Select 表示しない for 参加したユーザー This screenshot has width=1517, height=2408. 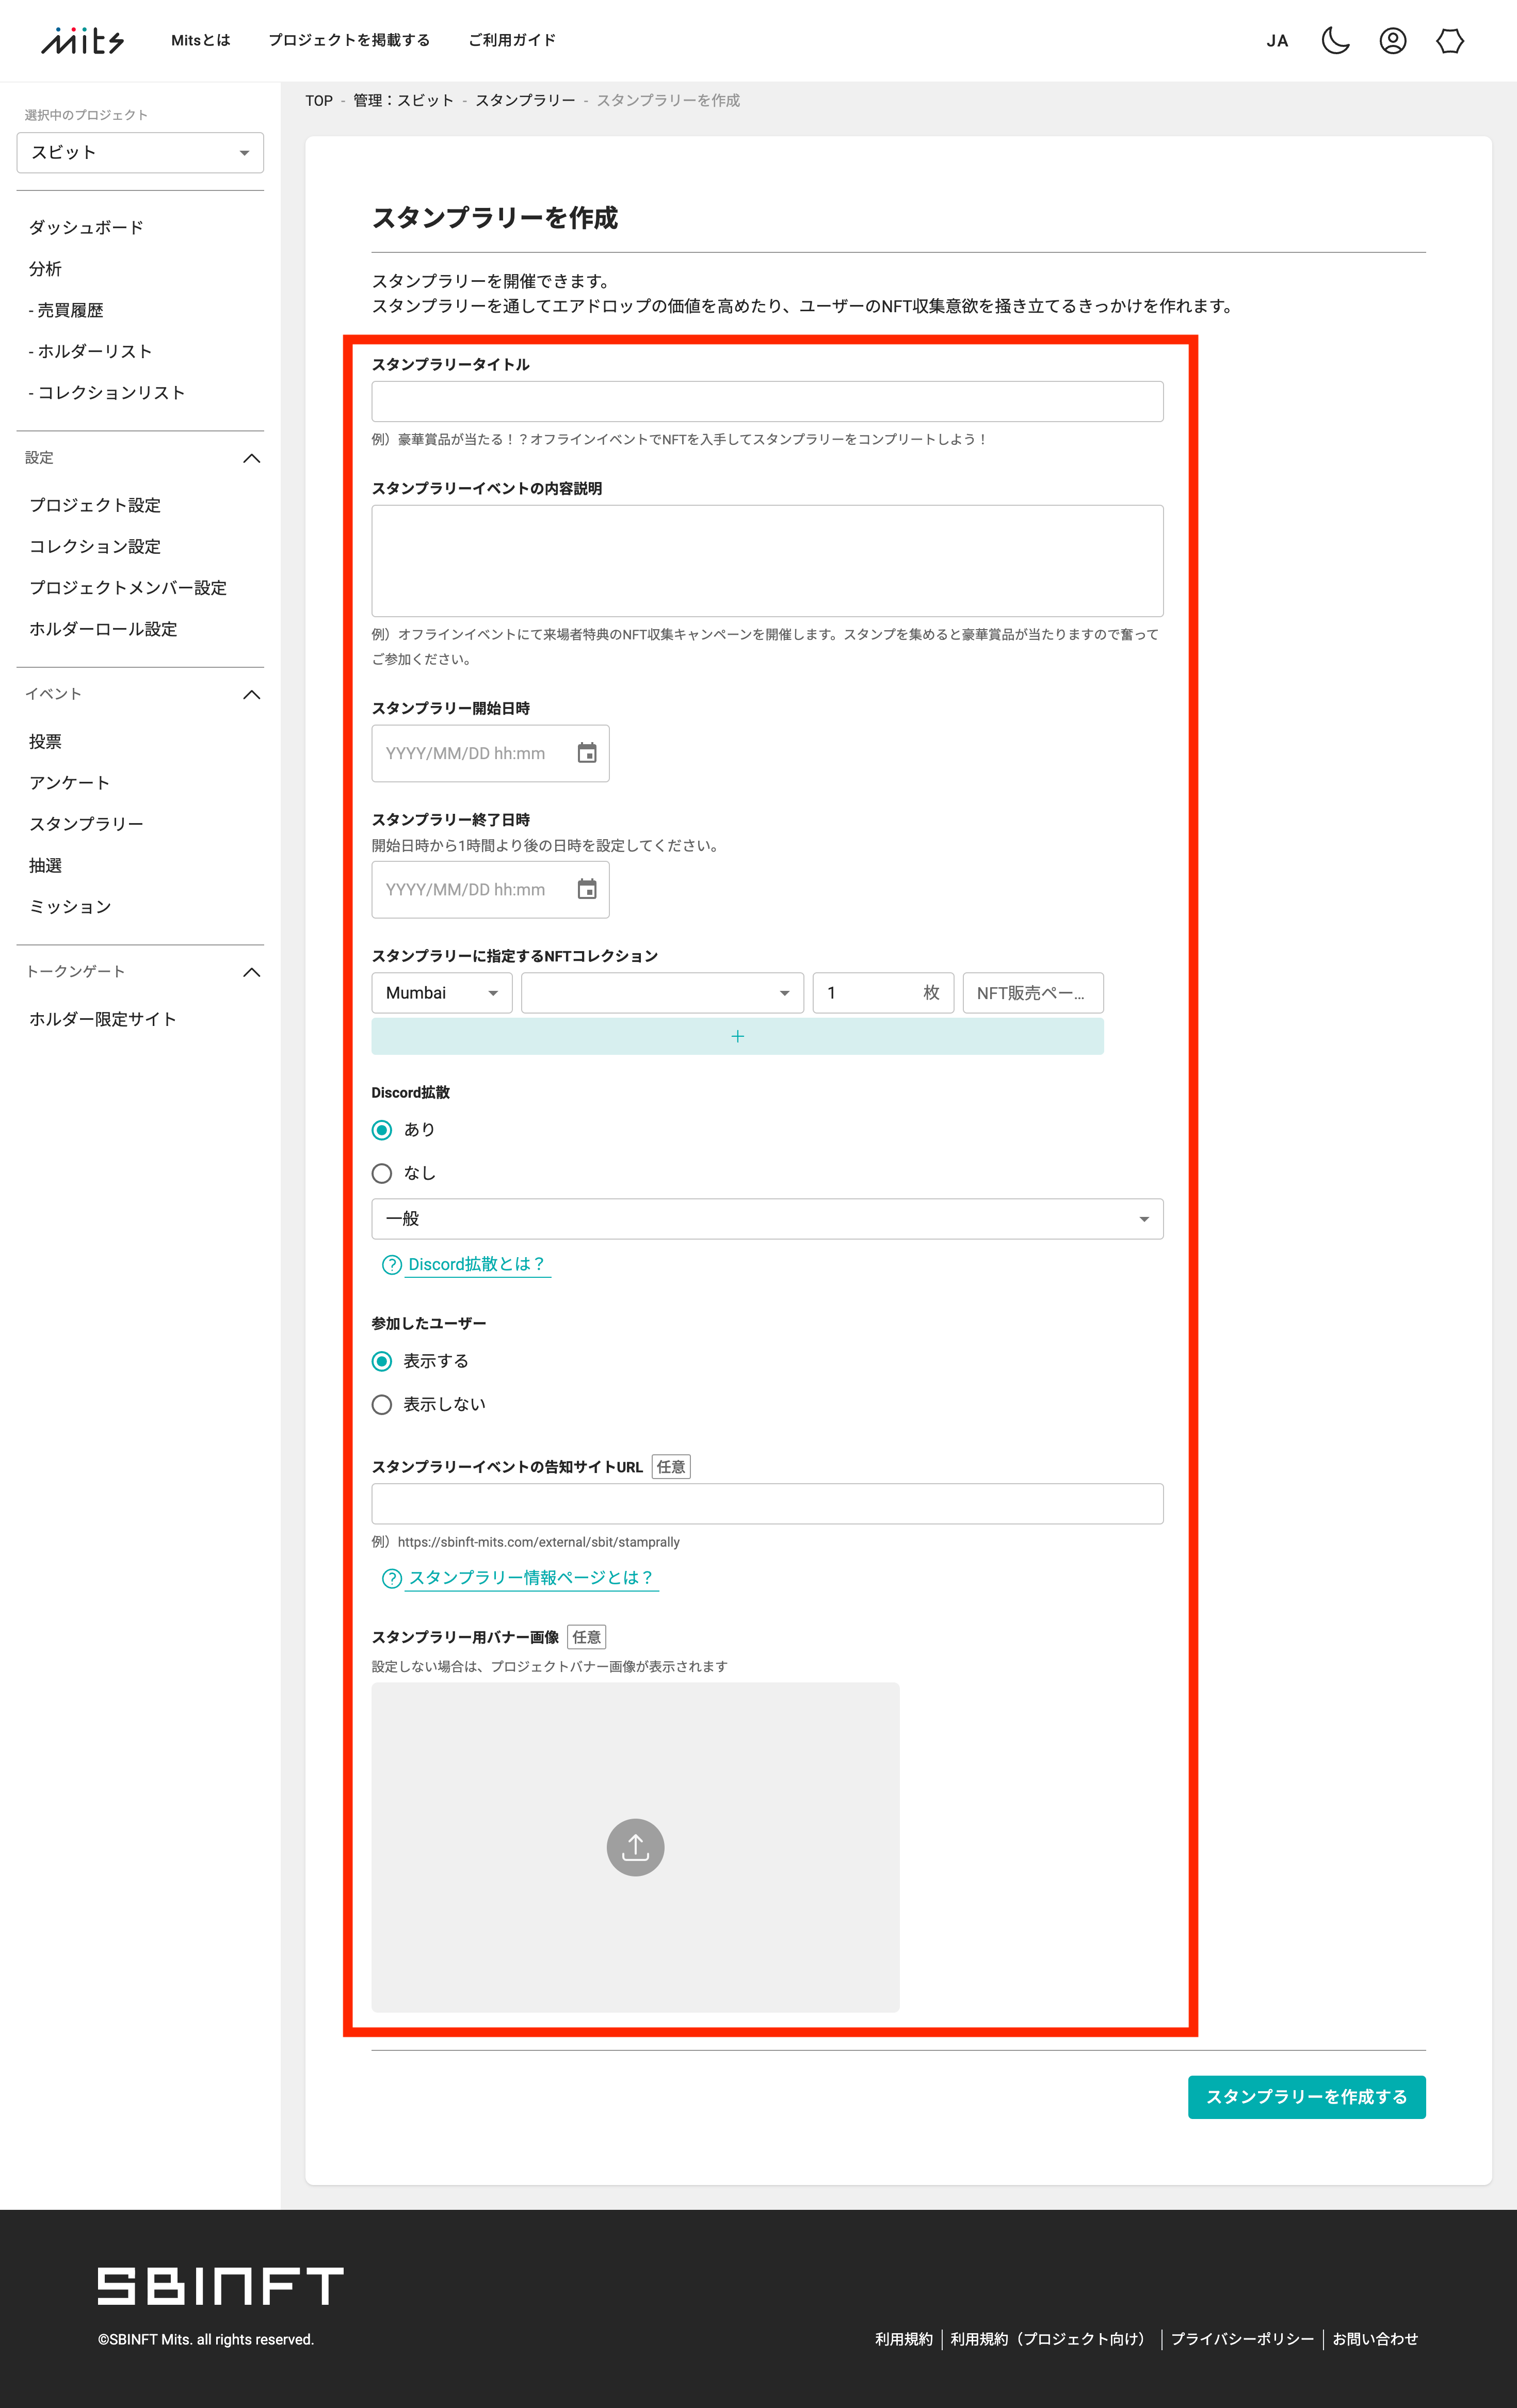tap(382, 1404)
